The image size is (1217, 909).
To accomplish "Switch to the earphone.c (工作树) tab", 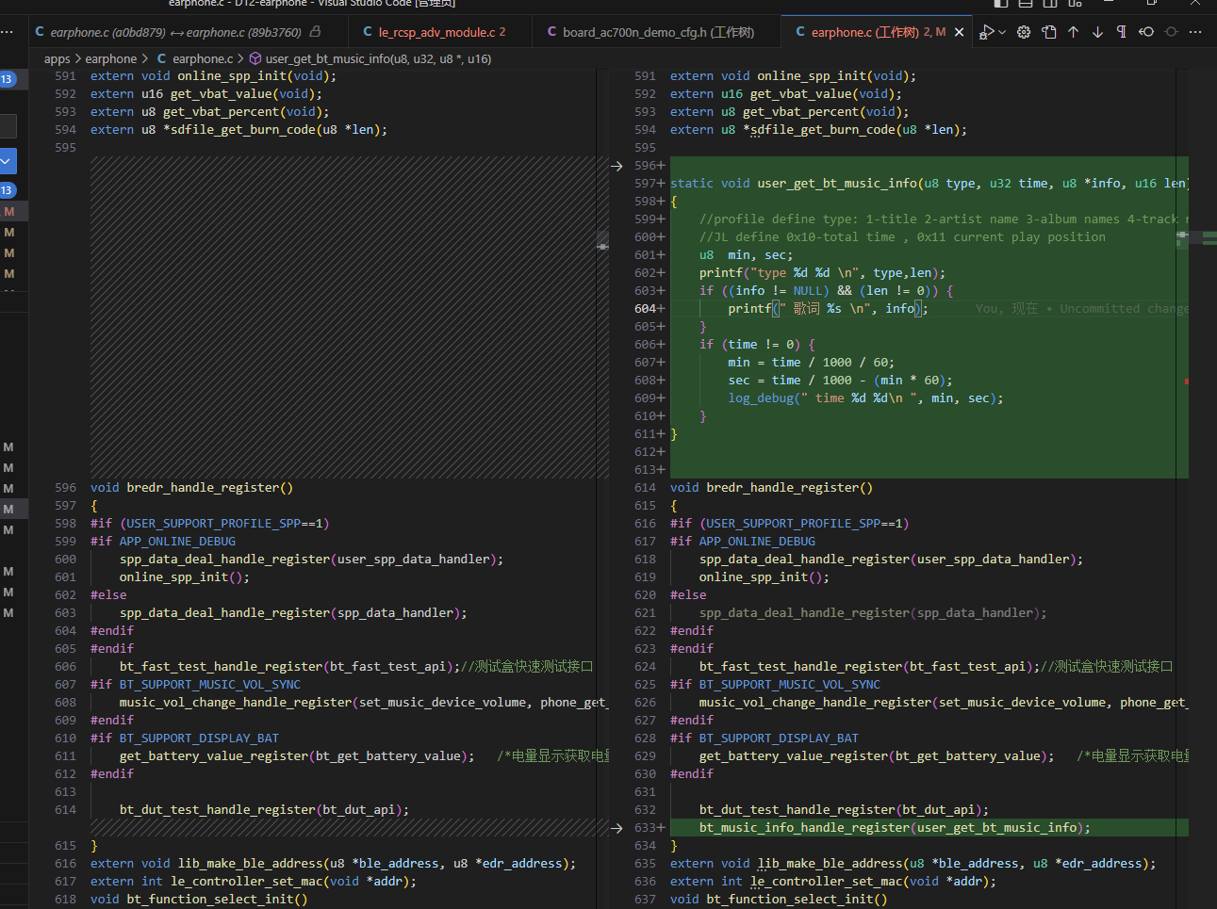I will 879,32.
